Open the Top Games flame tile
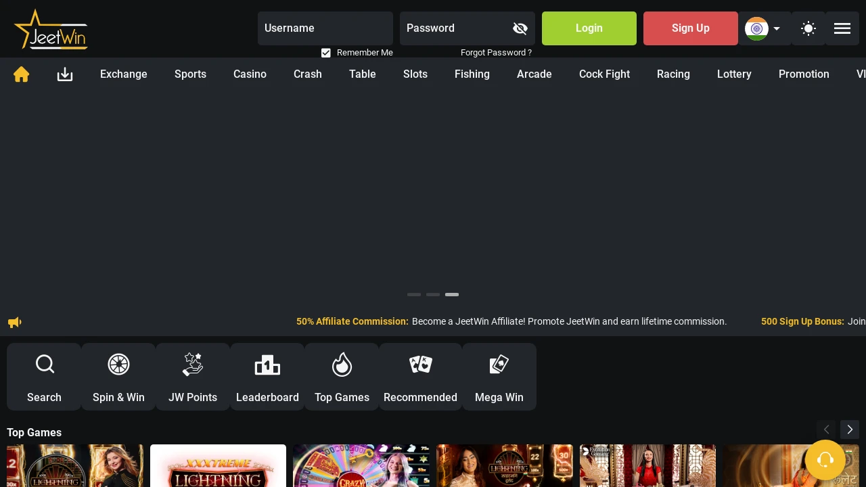The image size is (866, 487). click(342, 377)
